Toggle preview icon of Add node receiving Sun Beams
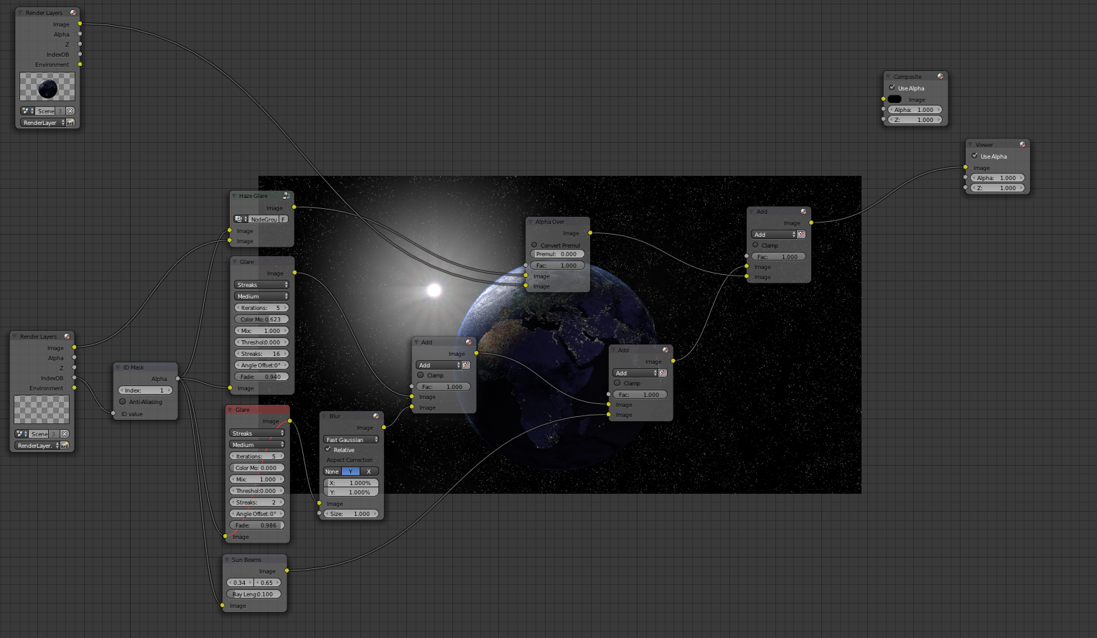Viewport: 1097px width, 638px height. pos(666,350)
